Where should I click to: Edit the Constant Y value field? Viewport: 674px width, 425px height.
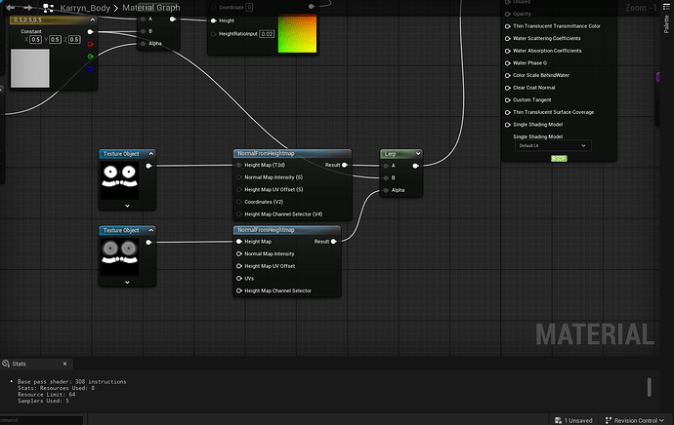[x=55, y=39]
